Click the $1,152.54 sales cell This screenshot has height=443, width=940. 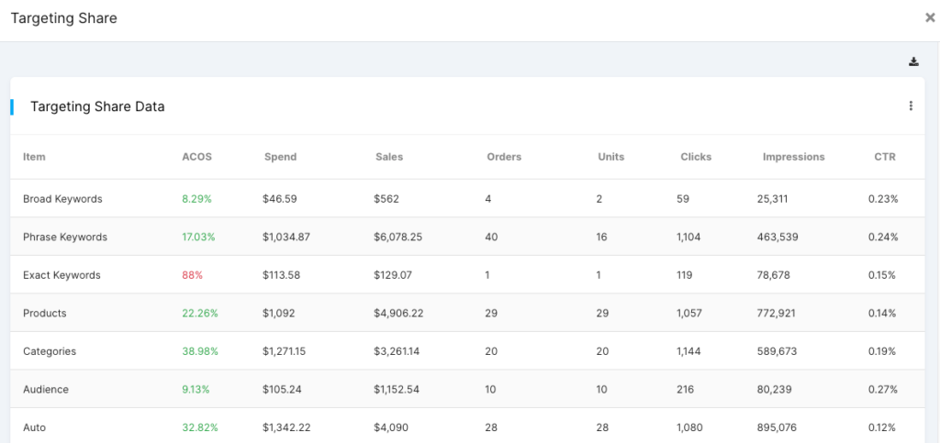pyautogui.click(x=397, y=390)
